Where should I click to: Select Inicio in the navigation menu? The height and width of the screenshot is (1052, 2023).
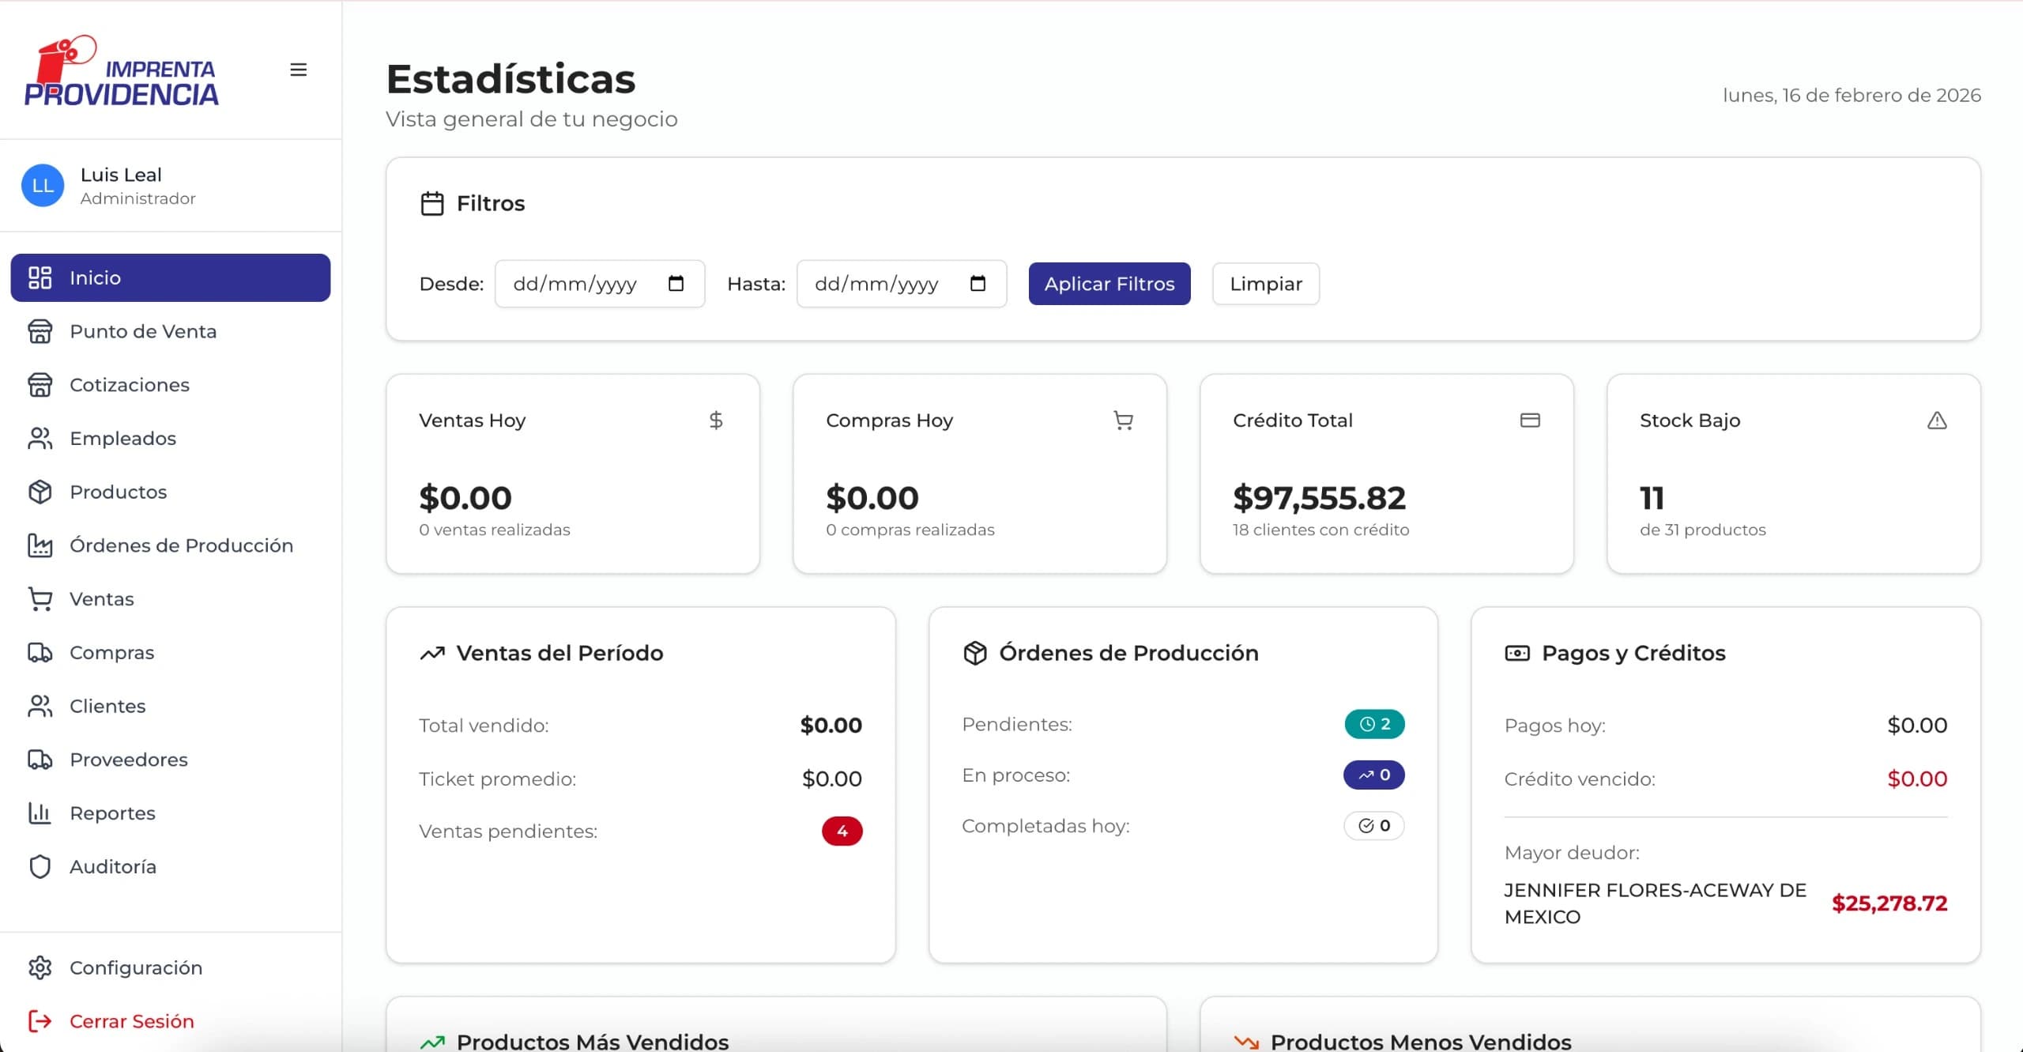(x=95, y=277)
